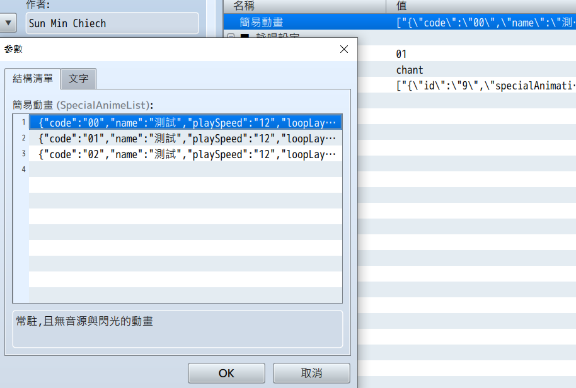576x388 pixels.
Task: Select list row with code "01"
Action: tap(185, 139)
